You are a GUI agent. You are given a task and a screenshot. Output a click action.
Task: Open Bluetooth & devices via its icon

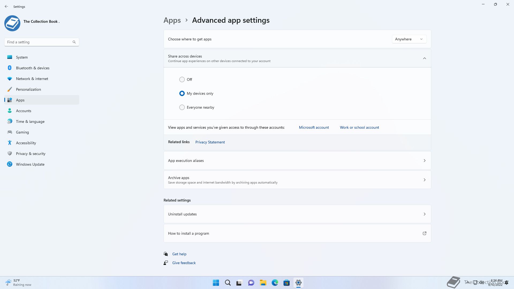[10, 68]
